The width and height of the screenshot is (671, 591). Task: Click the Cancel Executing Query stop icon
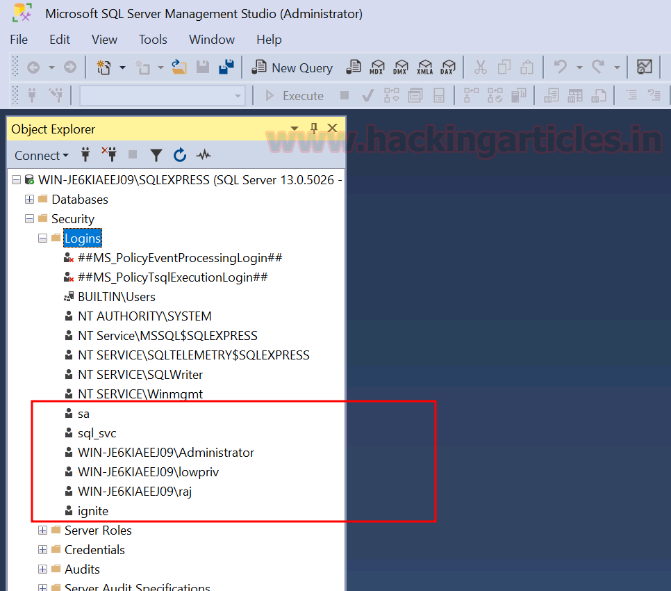tap(345, 95)
